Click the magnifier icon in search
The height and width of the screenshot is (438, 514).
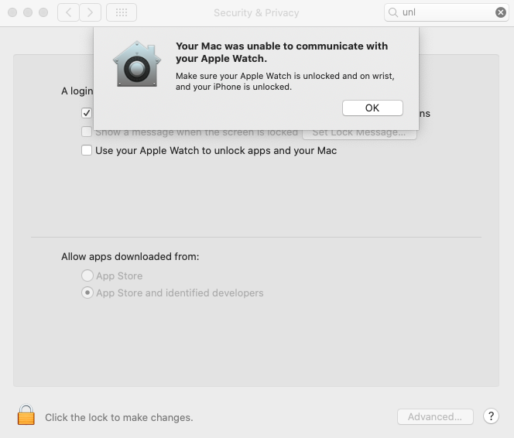(394, 12)
